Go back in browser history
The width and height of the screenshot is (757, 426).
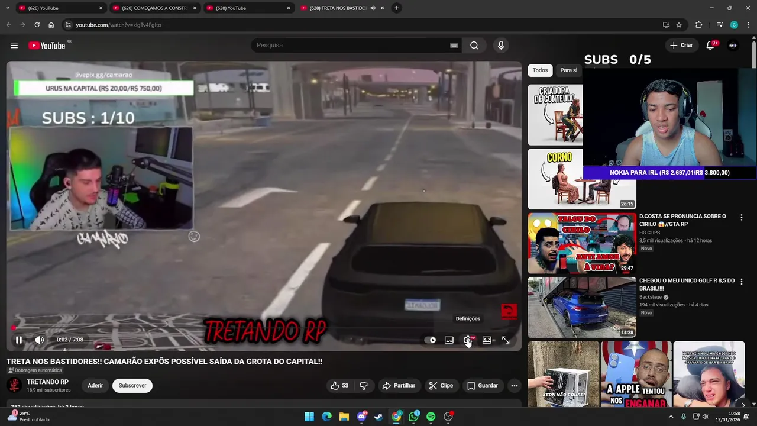(x=8, y=25)
